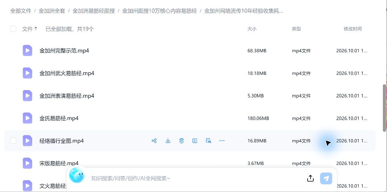The height and width of the screenshot is (192, 387).
Task: Open the file 金加州完整示范.mp4
Action: (64, 51)
